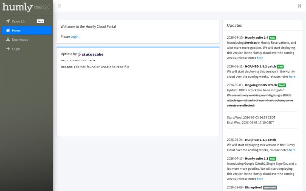Viewport: 306px width, 191px height.
Task: Open Downloads in the sidebar
Action: pyautogui.click(x=26, y=39)
